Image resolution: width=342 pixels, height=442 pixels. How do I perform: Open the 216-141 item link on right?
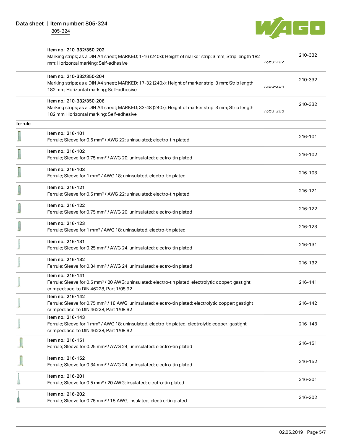tap(308, 282)
